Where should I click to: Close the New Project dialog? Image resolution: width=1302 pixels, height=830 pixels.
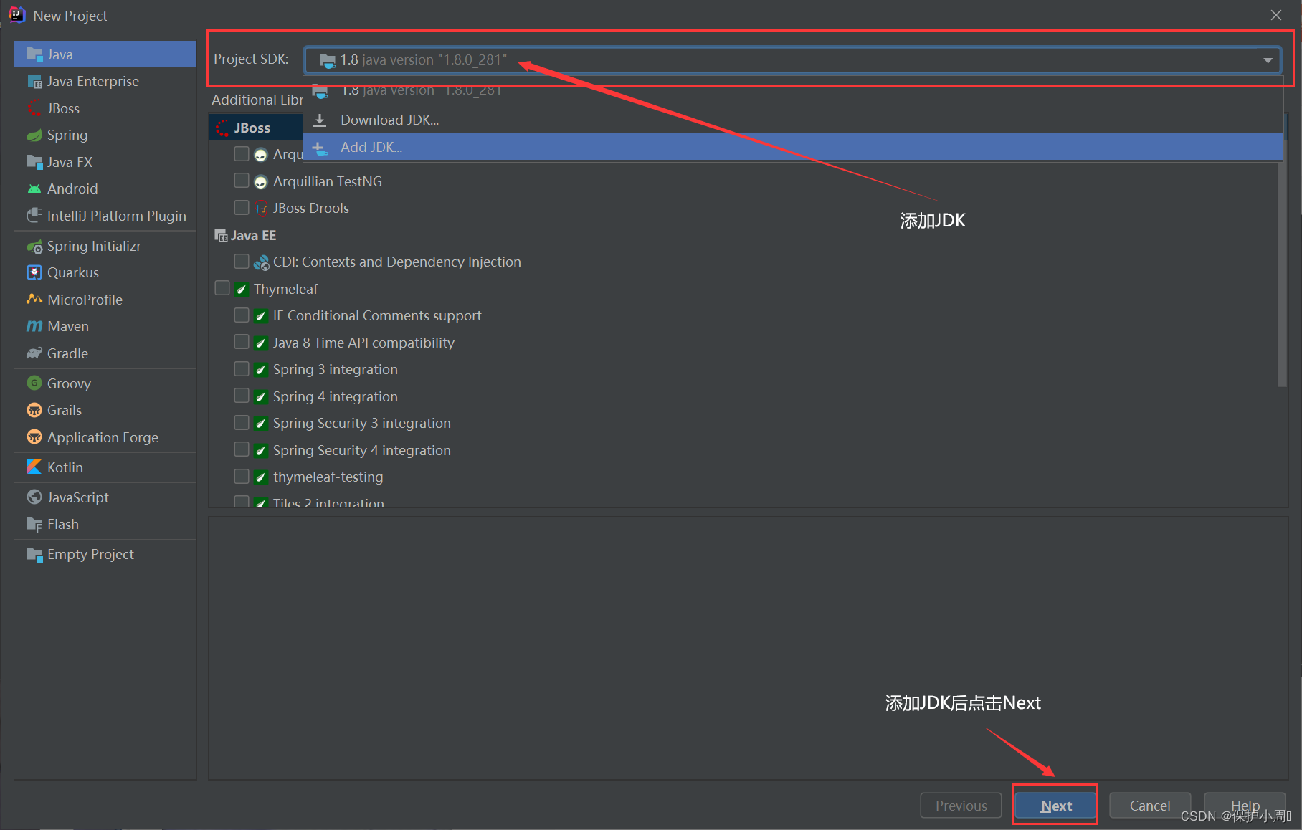pos(1276,15)
